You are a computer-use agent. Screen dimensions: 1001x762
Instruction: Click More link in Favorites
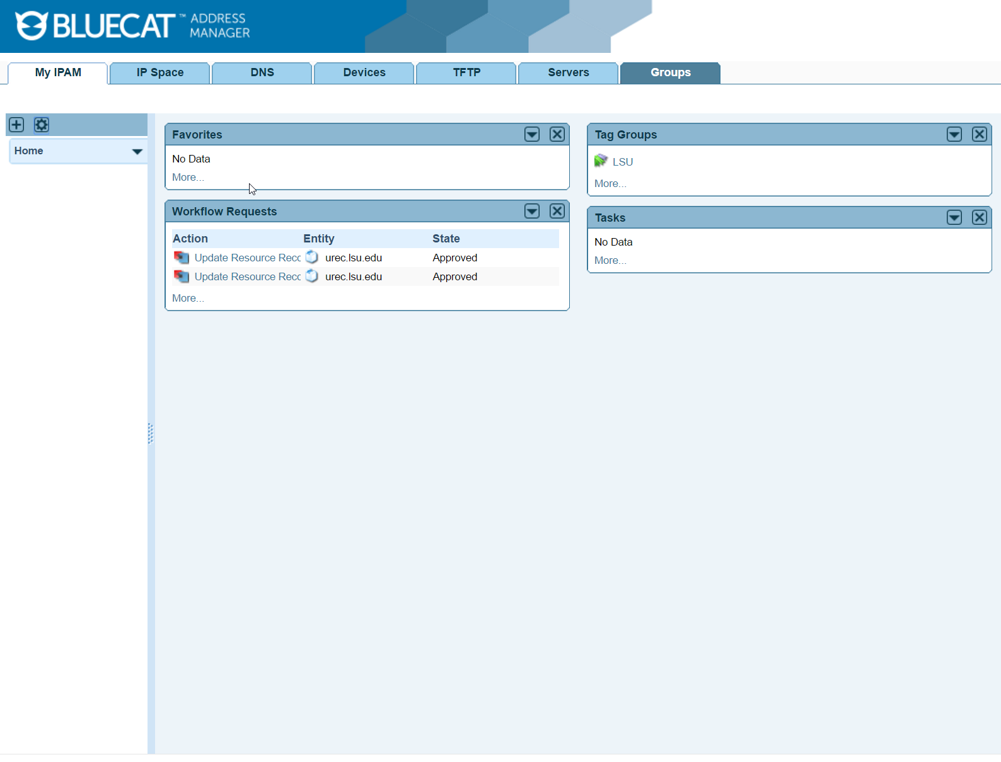tap(188, 178)
